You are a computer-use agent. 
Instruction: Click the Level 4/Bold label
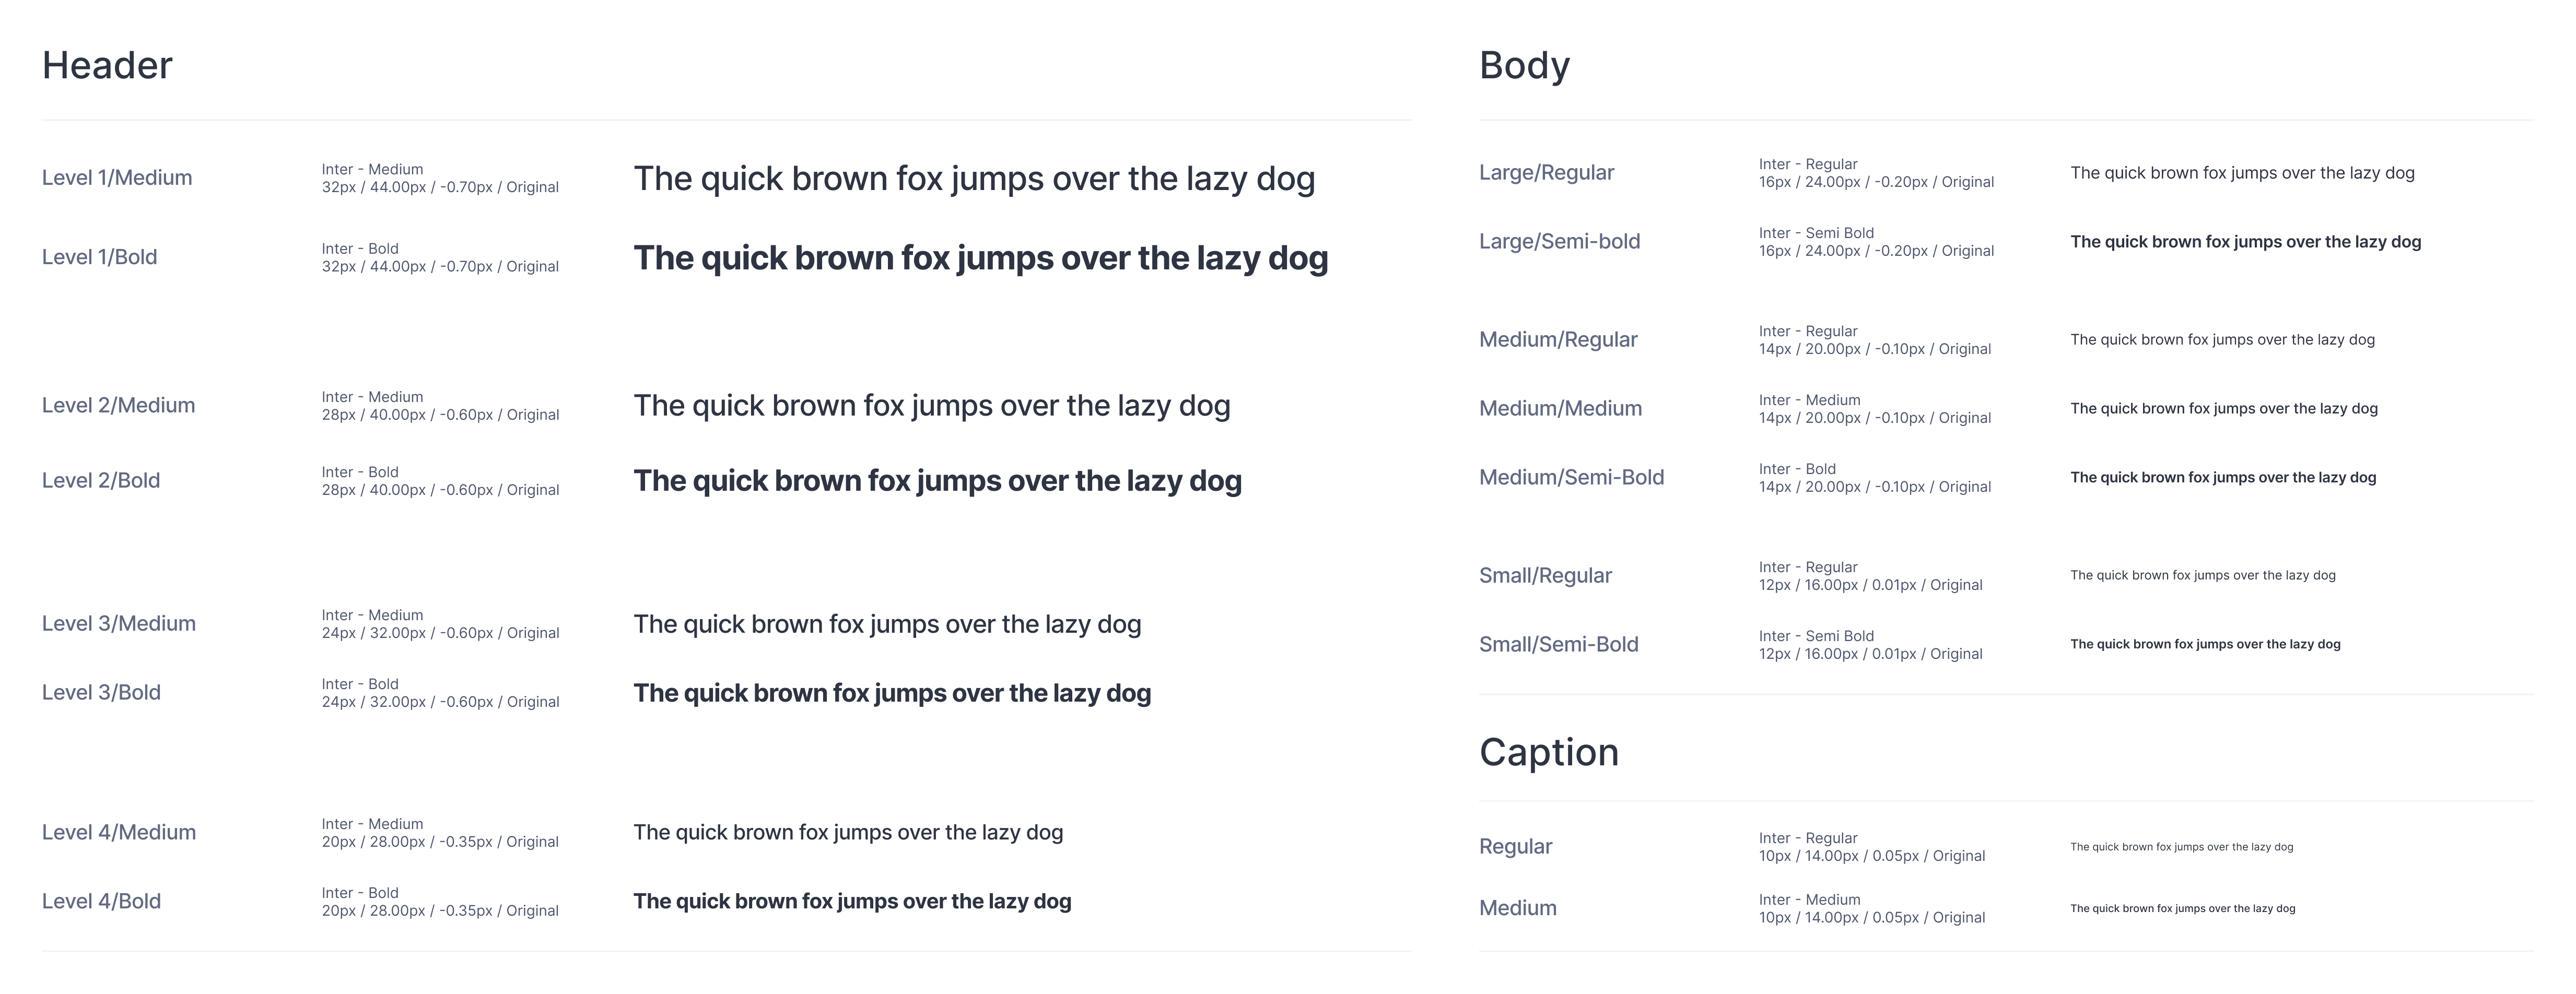click(101, 901)
